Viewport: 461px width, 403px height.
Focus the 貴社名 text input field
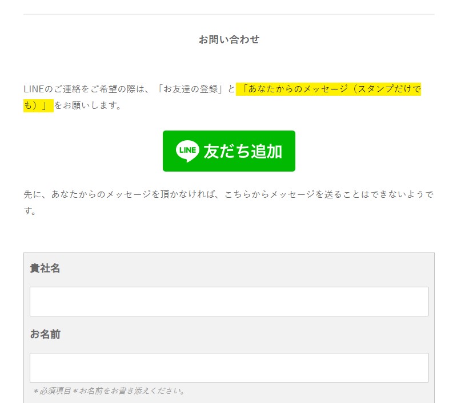pos(229,302)
